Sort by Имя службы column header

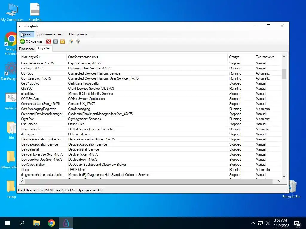(43, 57)
